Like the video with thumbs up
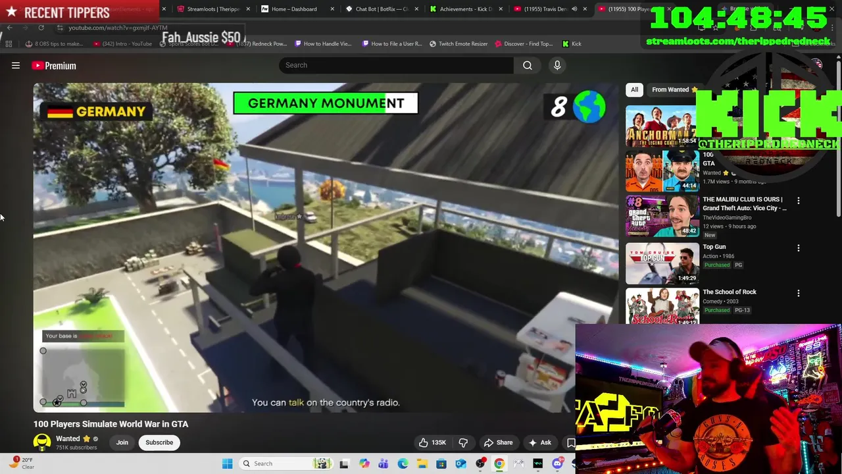Viewport: 842px width, 474px height. tap(432, 442)
